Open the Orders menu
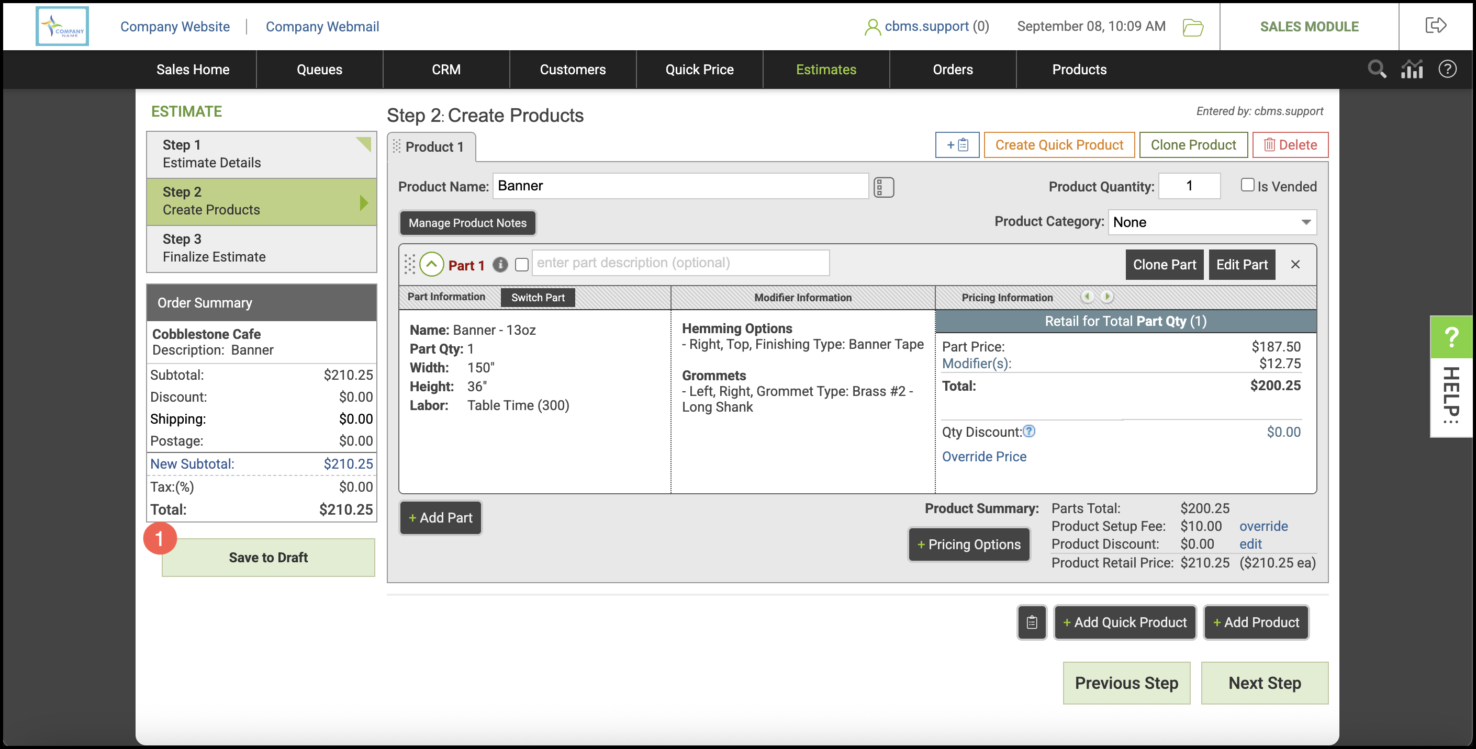 tap(952, 69)
